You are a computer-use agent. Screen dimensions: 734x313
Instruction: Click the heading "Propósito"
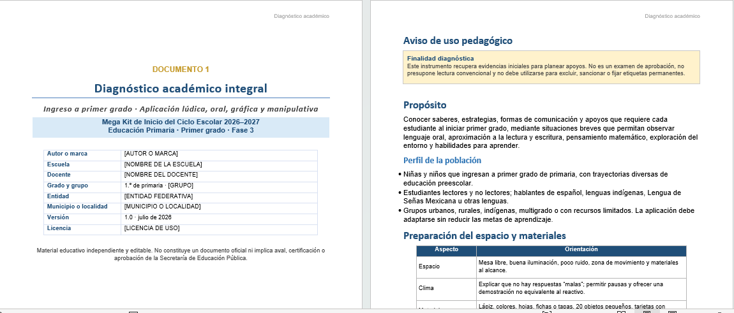pos(424,105)
